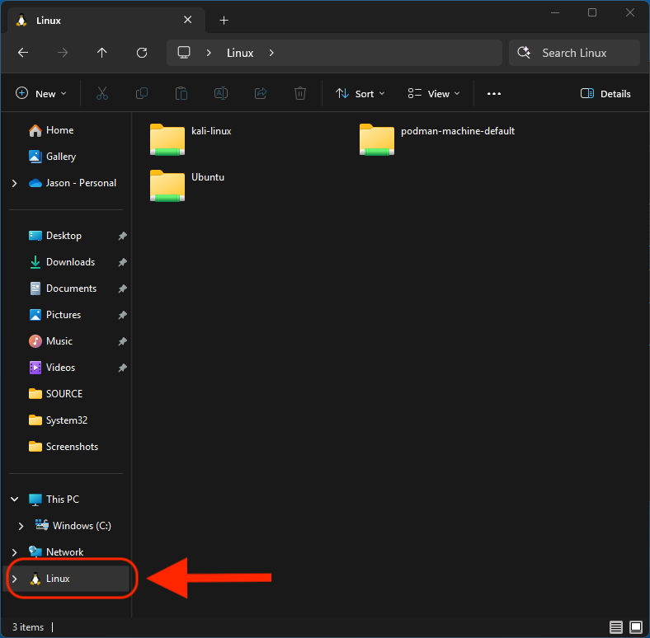Collapse the This PC tree node

tap(15, 500)
